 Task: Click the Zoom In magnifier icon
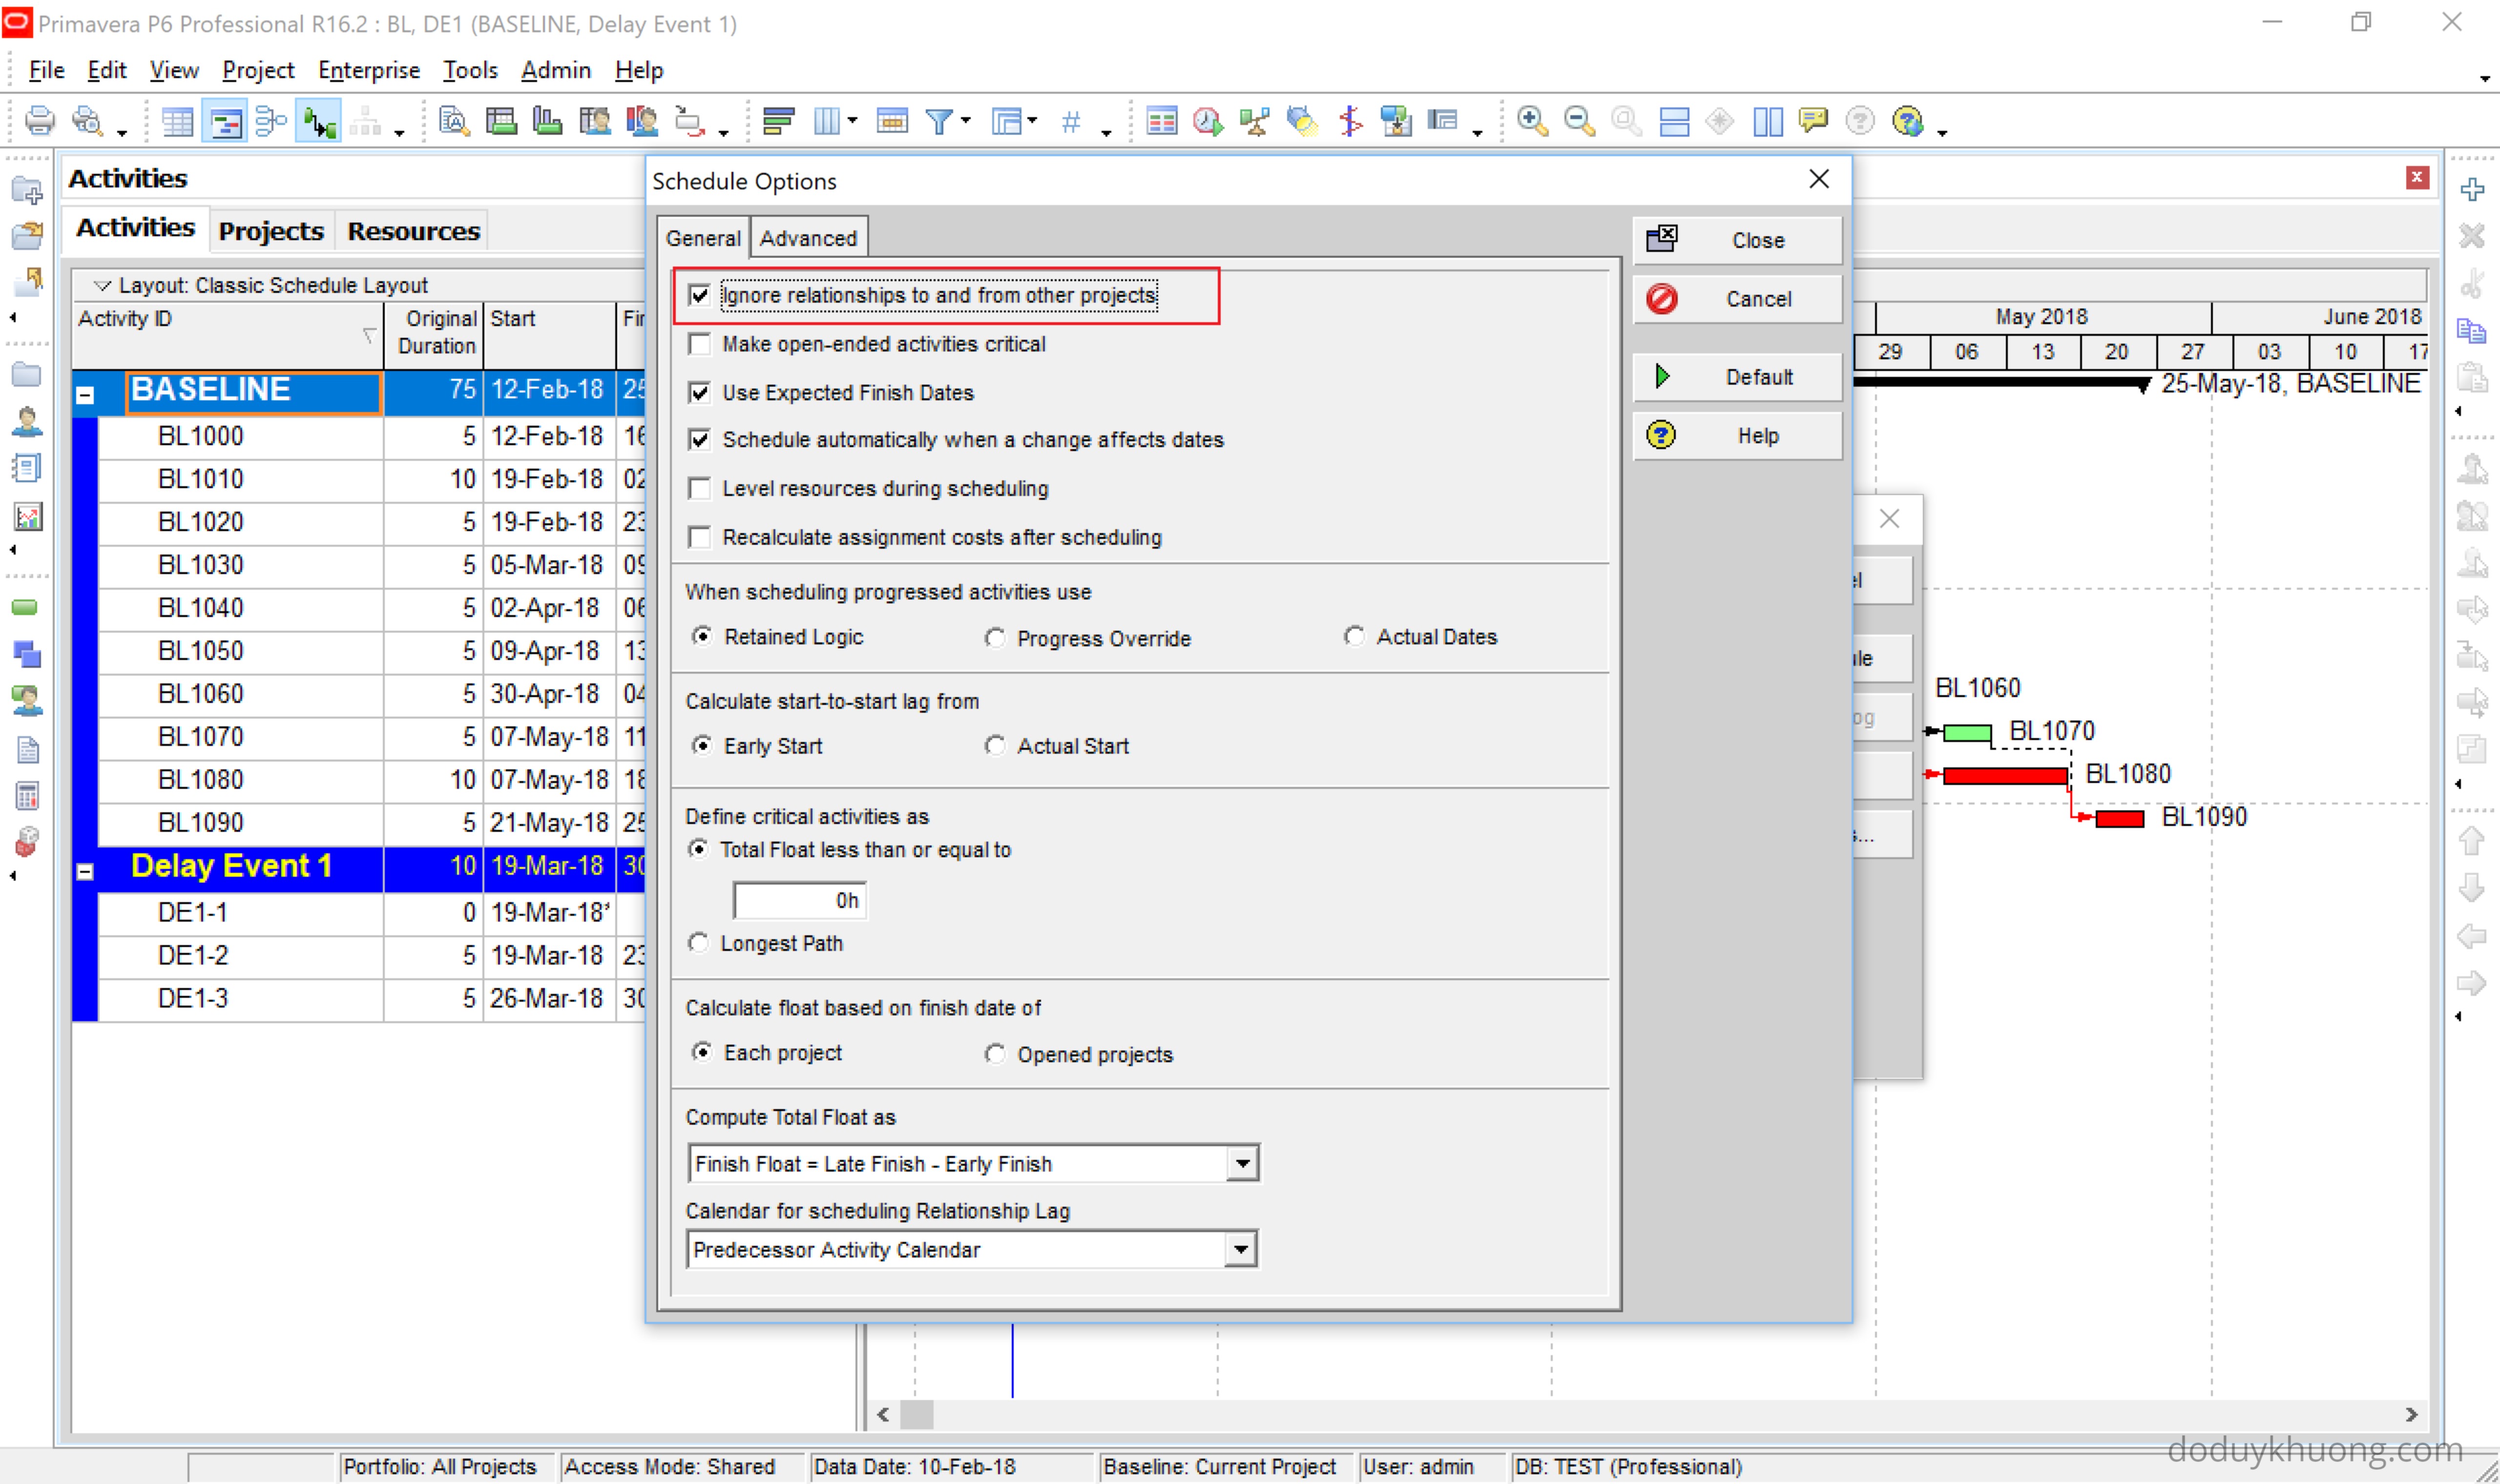(x=1531, y=121)
